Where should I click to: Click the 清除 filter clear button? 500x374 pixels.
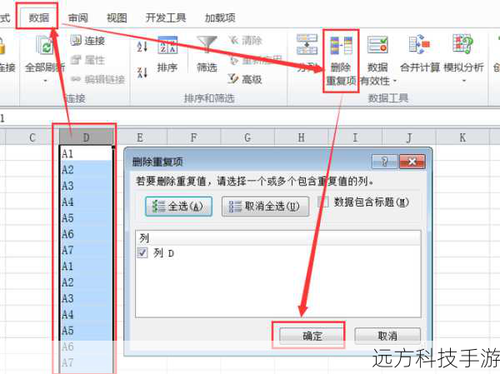click(x=245, y=41)
